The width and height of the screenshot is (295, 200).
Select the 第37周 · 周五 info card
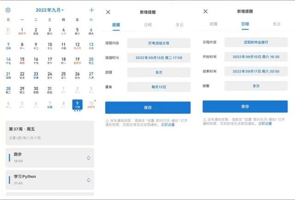[50, 133]
